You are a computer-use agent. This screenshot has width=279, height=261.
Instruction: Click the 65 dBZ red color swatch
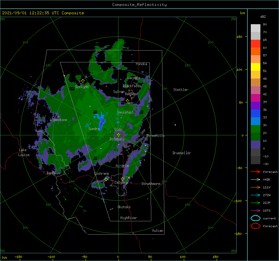click(x=255, y=44)
